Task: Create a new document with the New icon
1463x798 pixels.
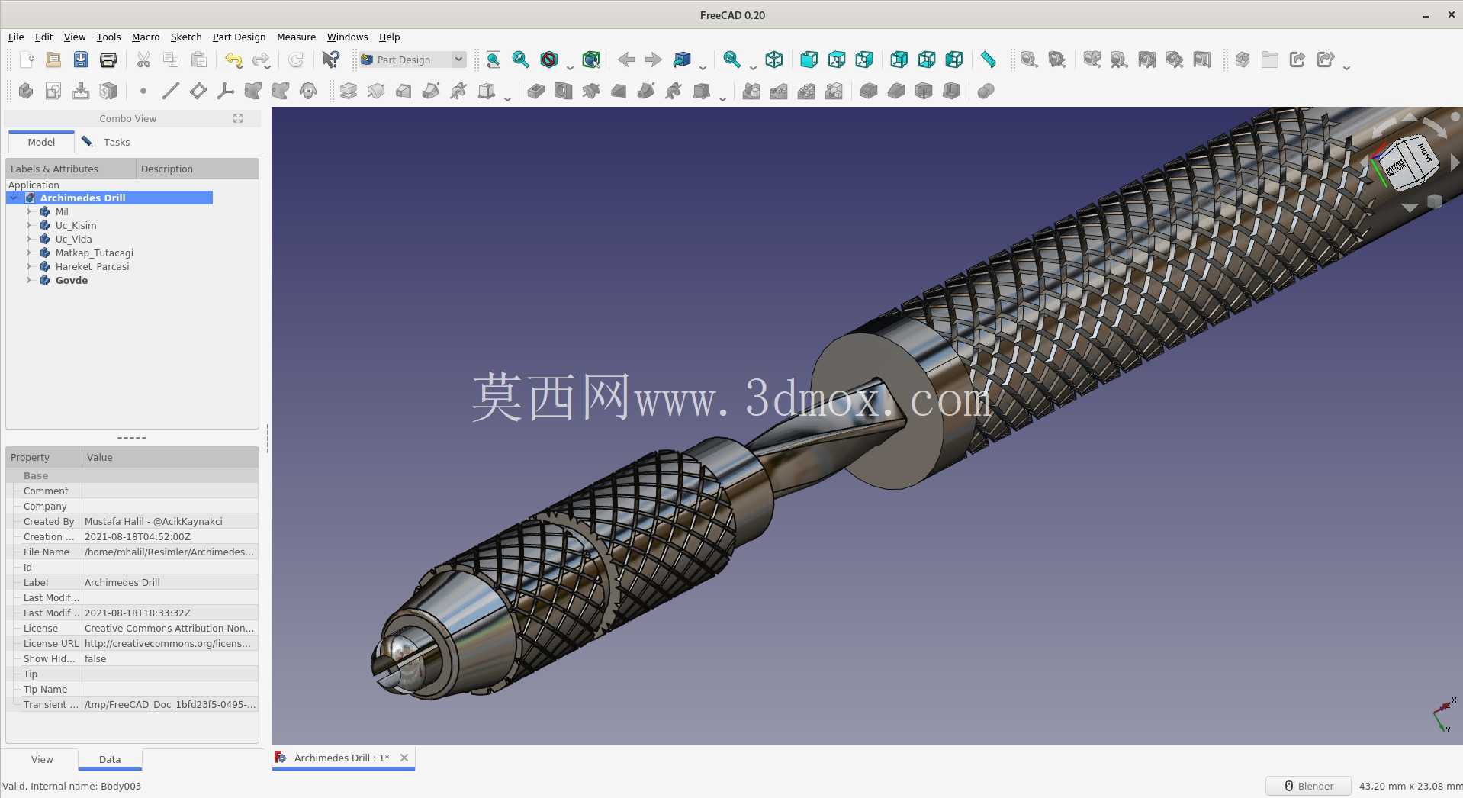Action: (x=26, y=60)
